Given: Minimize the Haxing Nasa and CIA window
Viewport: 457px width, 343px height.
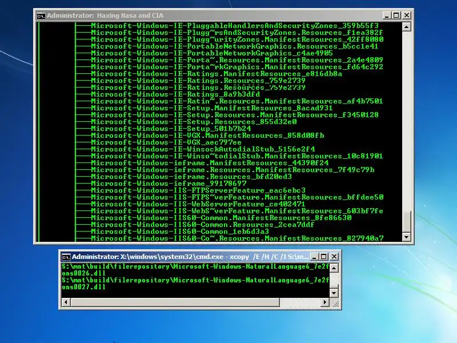Looking at the screenshot, I should [387, 15].
